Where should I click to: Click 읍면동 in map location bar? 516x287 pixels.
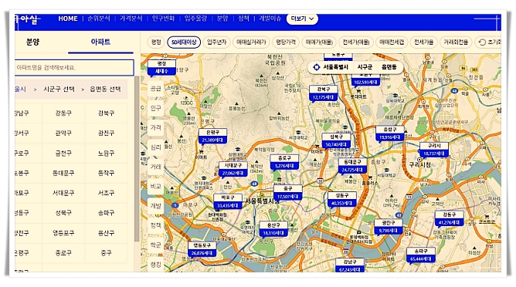coord(389,67)
